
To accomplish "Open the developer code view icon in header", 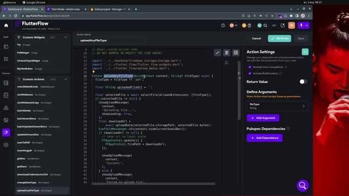I will tap(274, 26).
